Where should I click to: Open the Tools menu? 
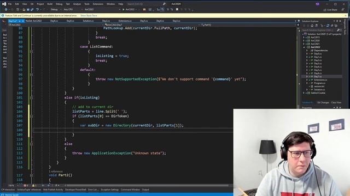[x=87, y=4]
